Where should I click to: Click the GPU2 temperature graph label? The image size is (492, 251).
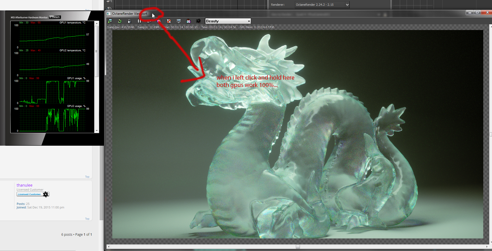coord(72,50)
